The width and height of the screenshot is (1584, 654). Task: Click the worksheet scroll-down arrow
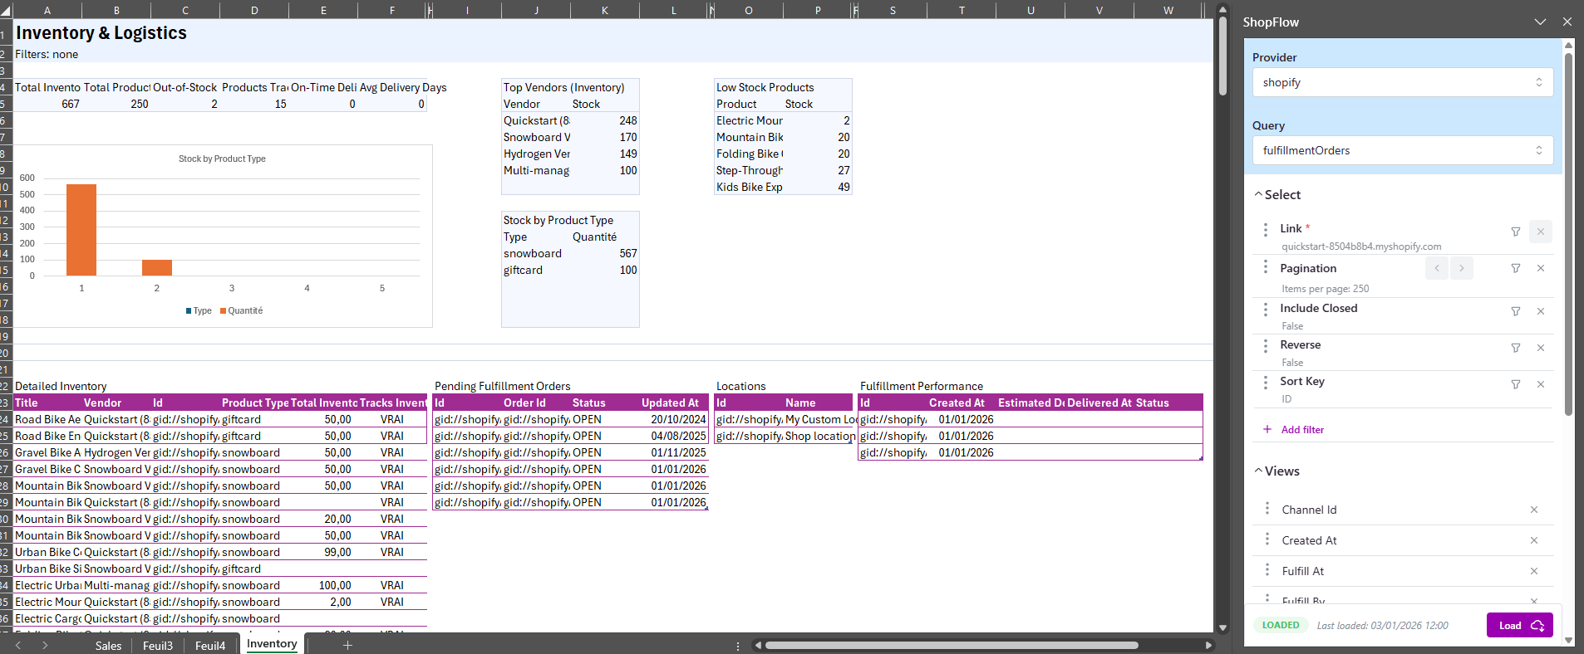1222,627
